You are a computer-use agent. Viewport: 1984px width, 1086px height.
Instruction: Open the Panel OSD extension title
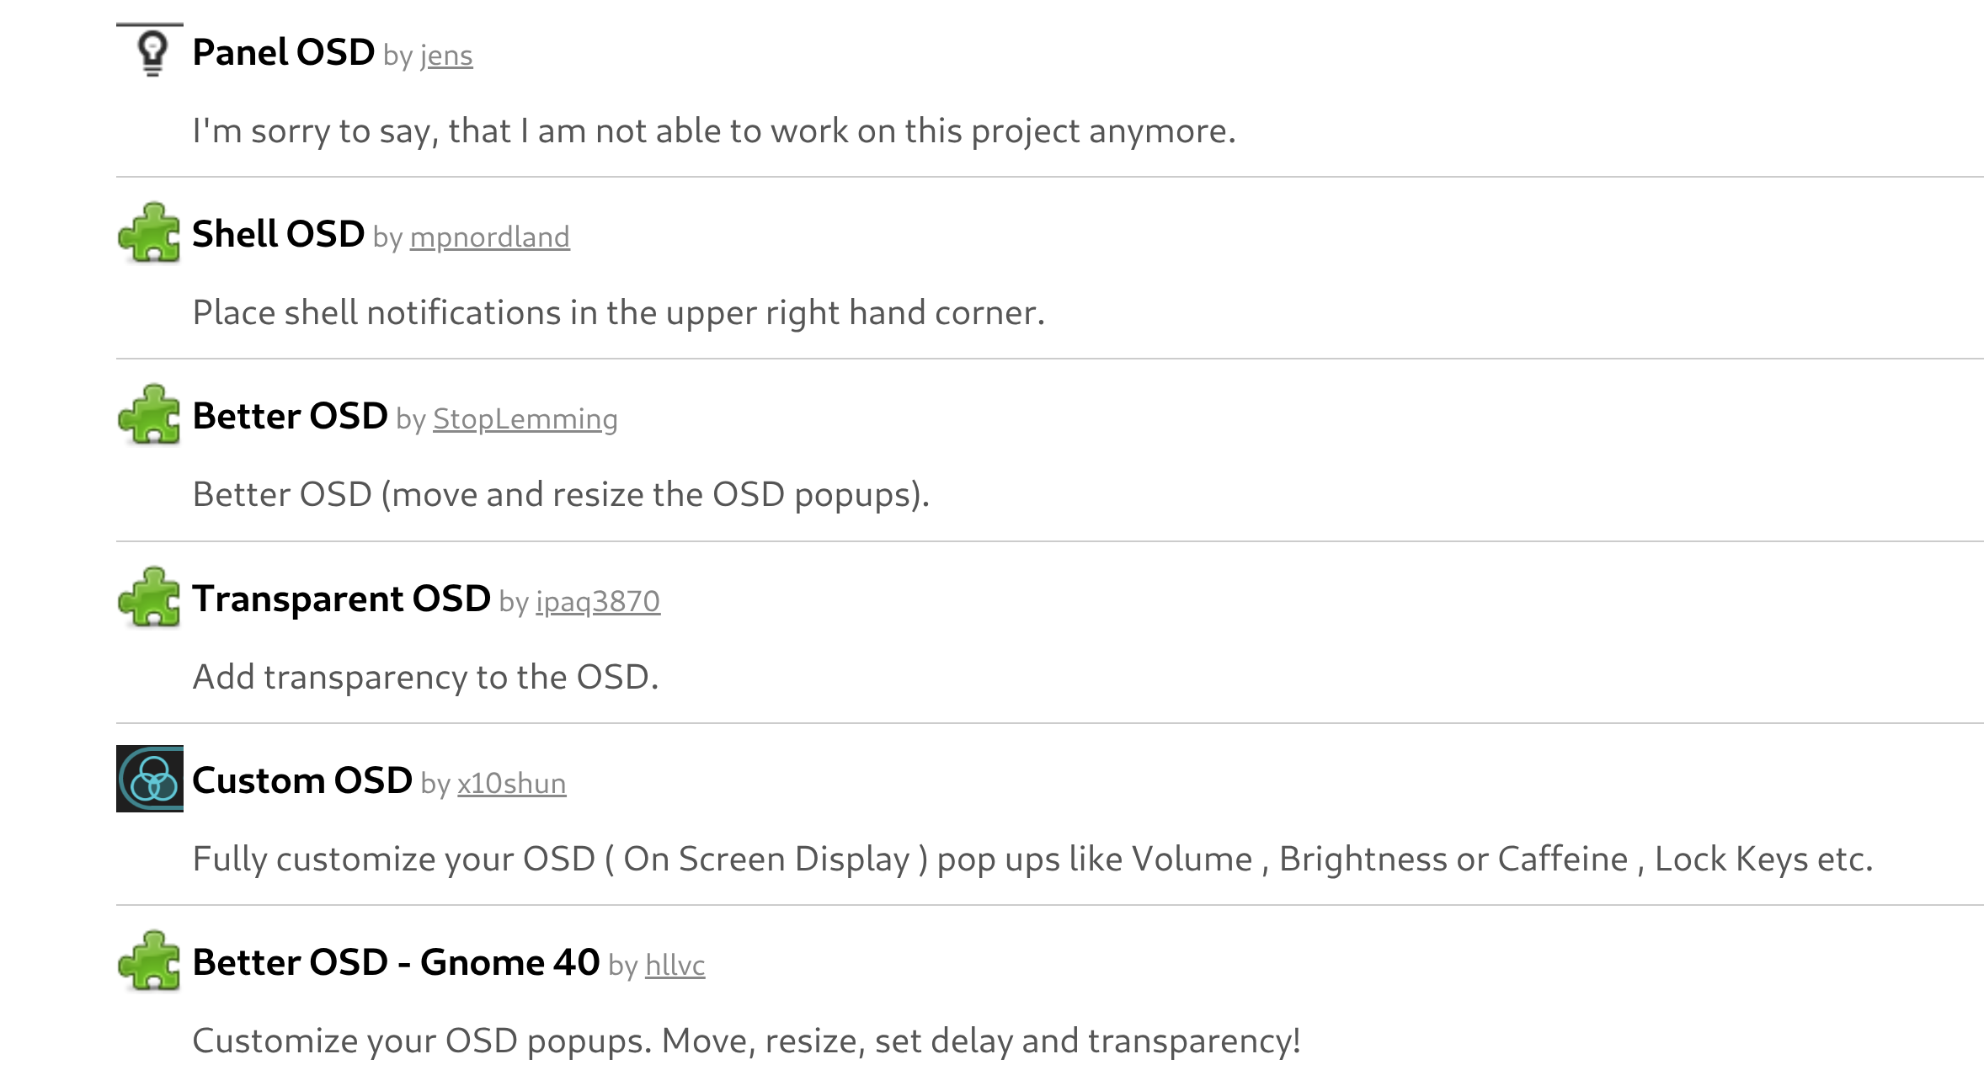[283, 53]
